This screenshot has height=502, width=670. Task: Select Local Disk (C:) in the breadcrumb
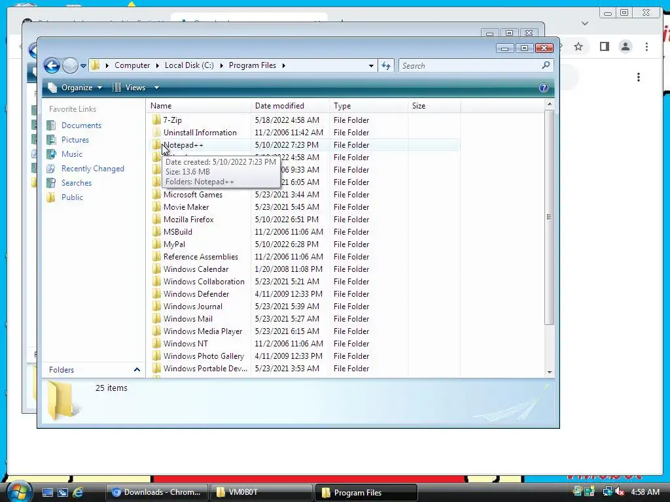pos(189,65)
